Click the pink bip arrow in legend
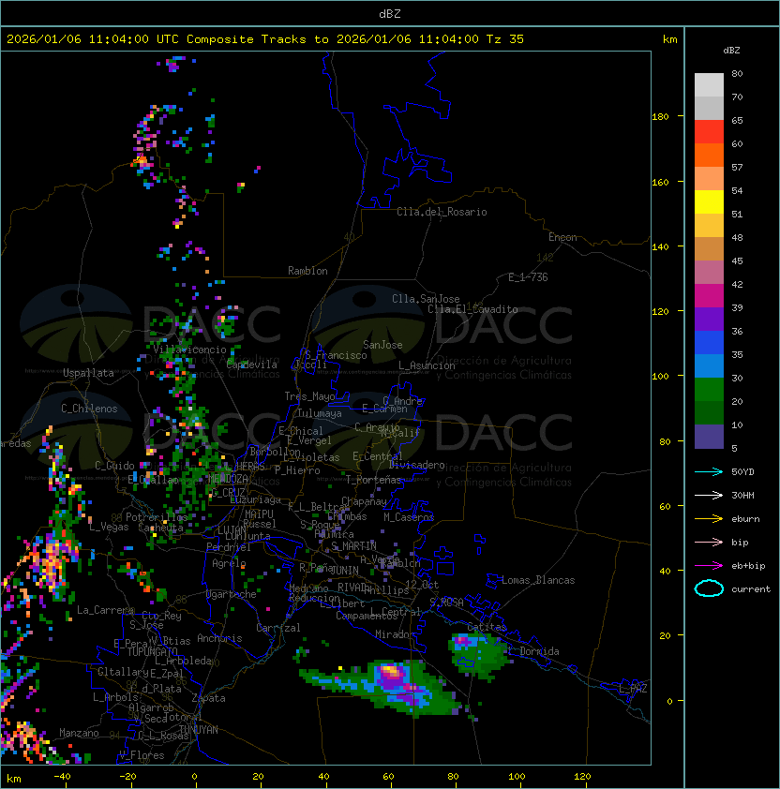Screen dimensions: 780x789 click(709, 542)
